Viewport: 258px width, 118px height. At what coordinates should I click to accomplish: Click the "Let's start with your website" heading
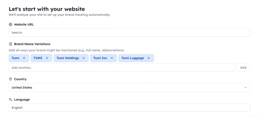(x=47, y=9)
